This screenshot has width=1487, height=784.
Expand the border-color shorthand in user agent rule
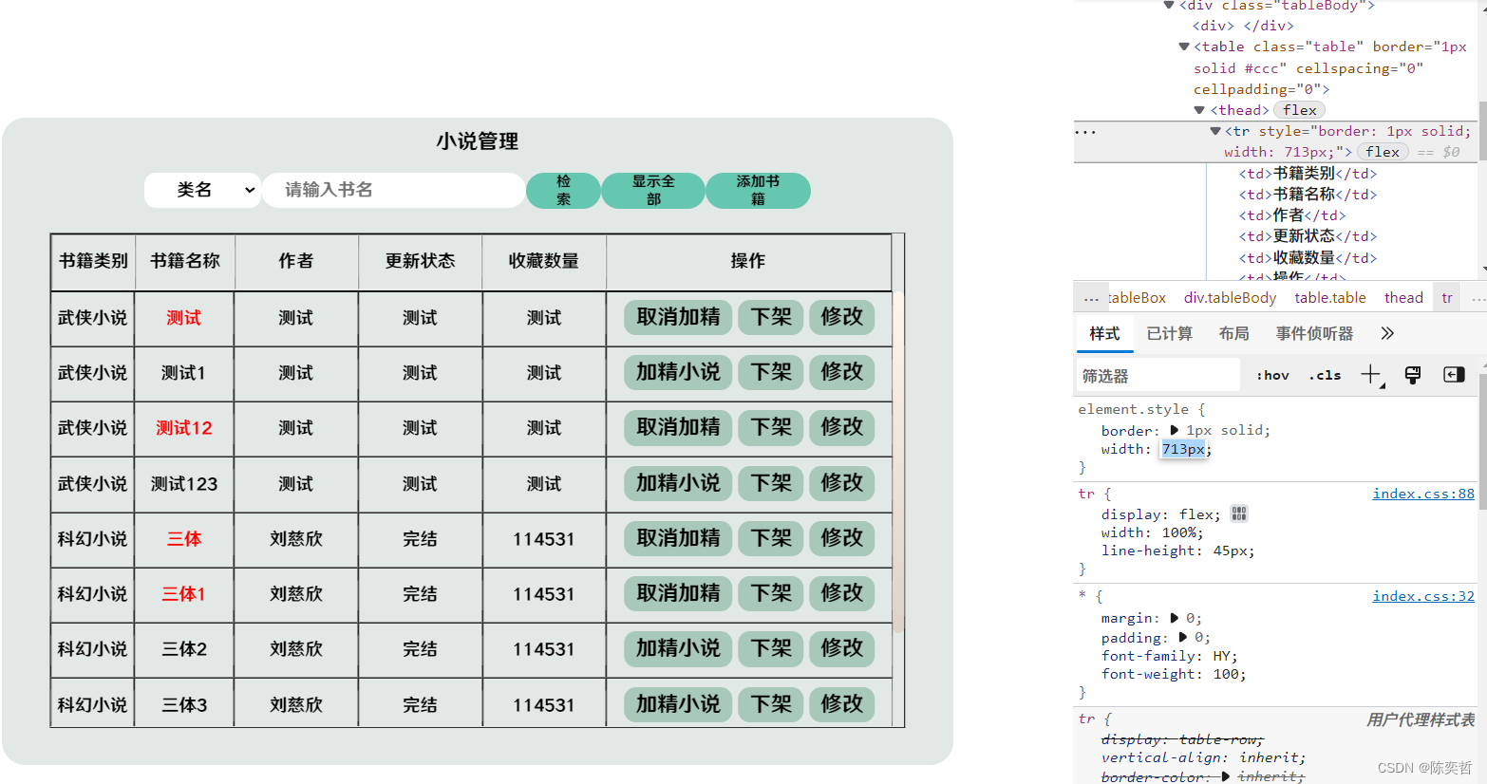[x=1226, y=776]
